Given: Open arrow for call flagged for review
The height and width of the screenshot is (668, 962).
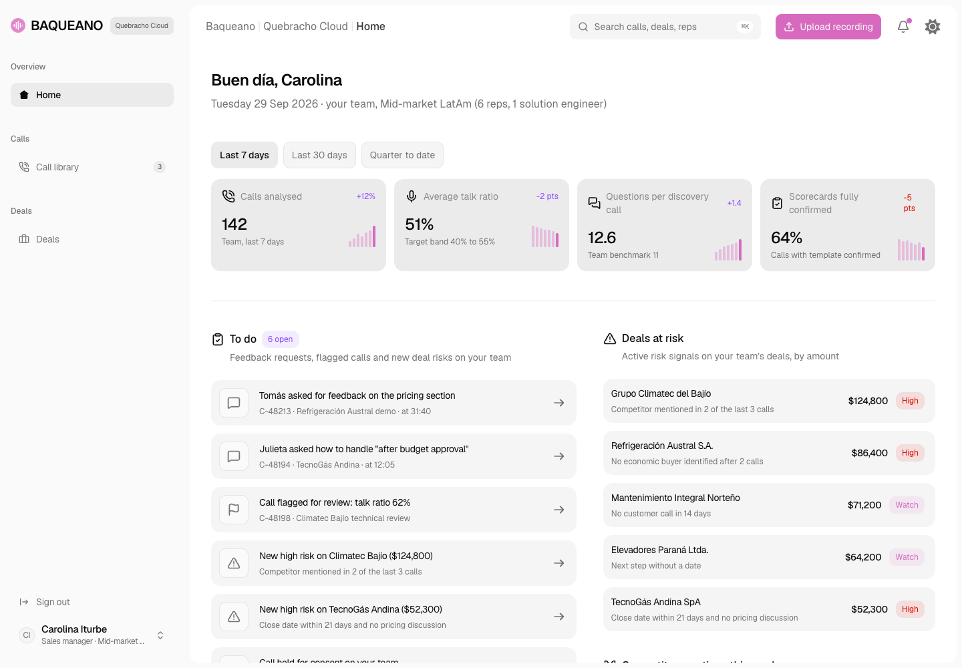Looking at the screenshot, I should (x=559, y=510).
